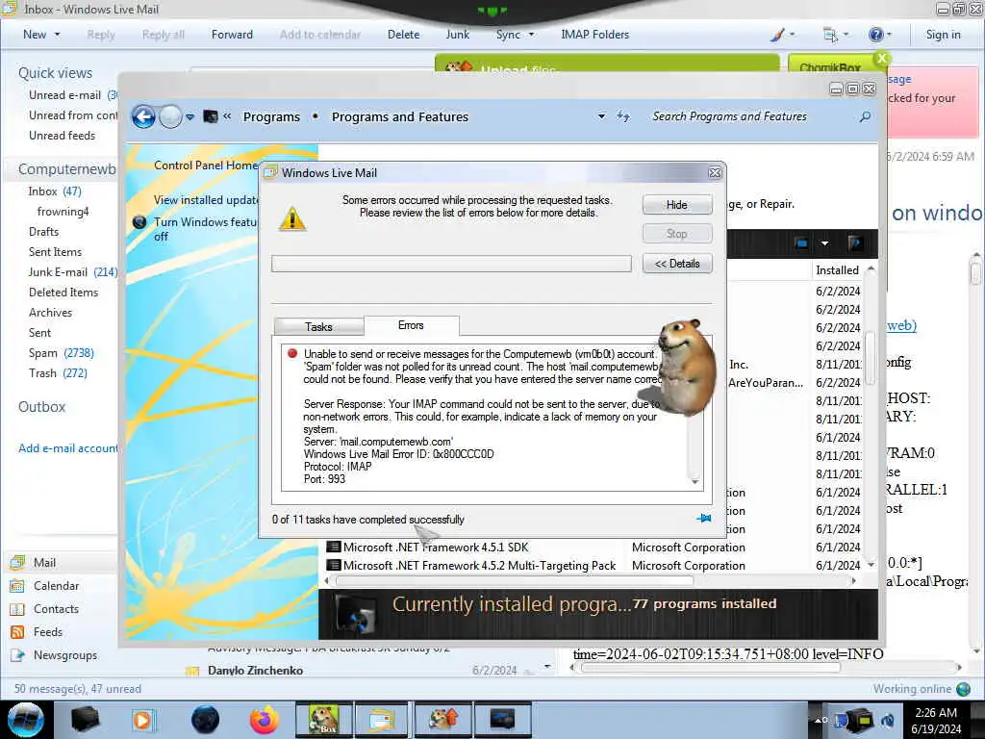Click the network icon in system tray
This screenshot has width=985, height=739.
[x=862, y=720]
